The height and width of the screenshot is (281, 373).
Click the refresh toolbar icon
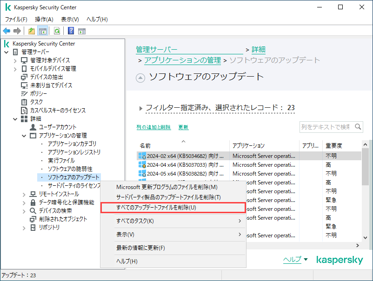(57, 31)
